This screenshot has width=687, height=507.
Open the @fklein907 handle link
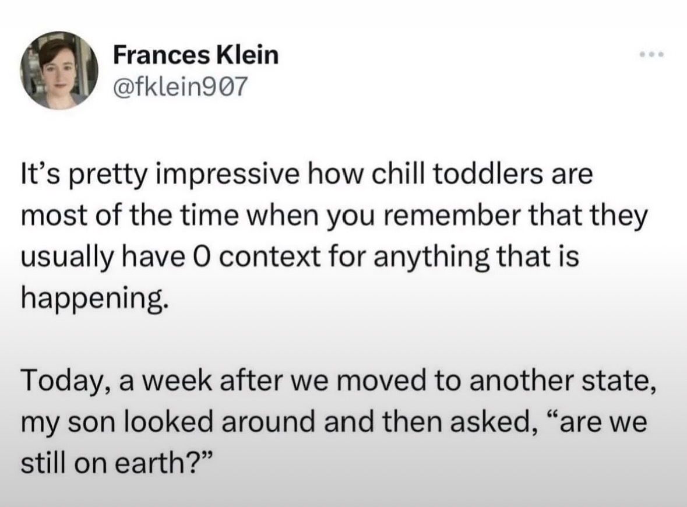tap(181, 86)
